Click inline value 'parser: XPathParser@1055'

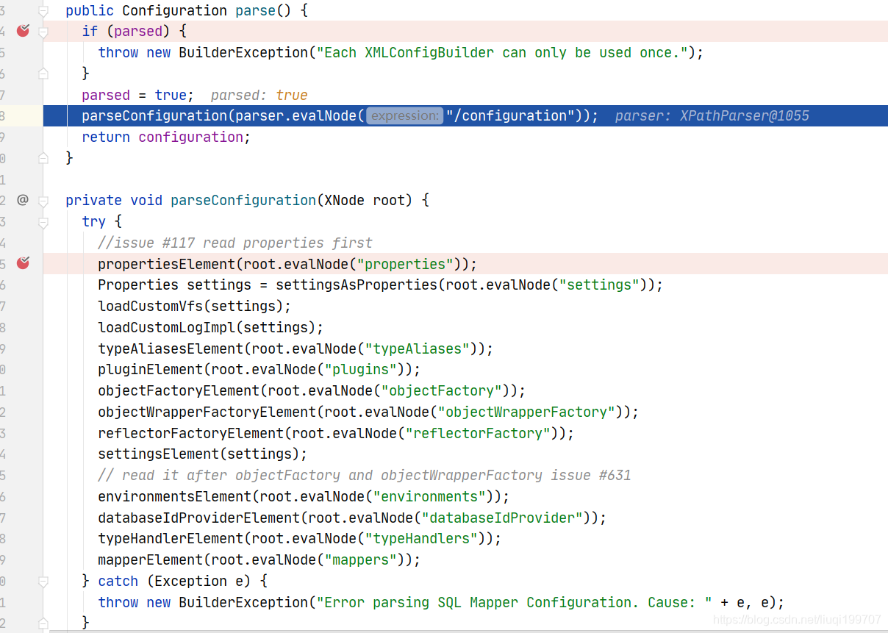[712, 116]
